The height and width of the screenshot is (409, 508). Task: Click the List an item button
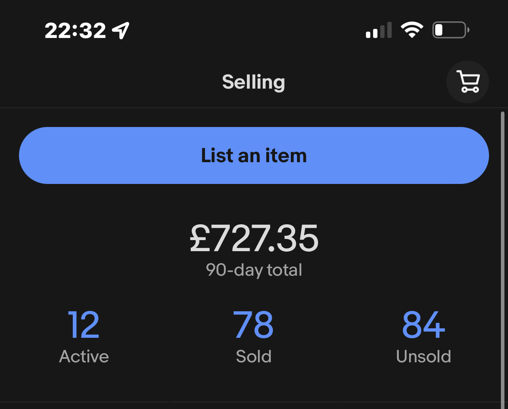click(254, 155)
